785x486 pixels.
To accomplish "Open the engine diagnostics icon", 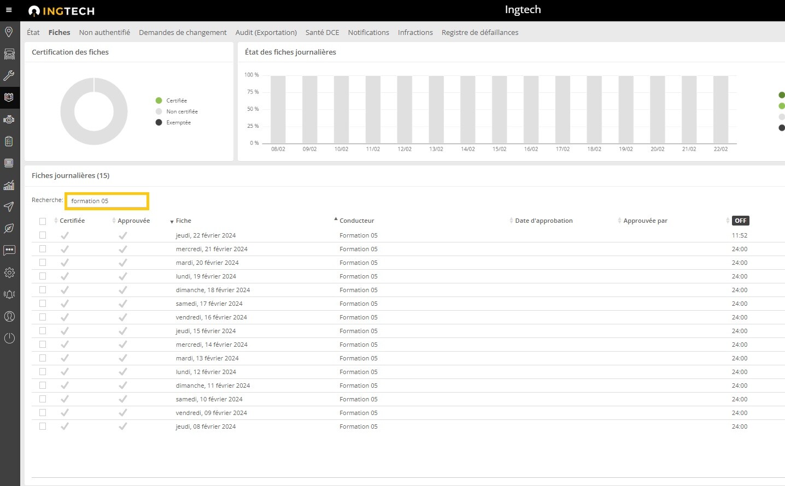I will (9, 120).
